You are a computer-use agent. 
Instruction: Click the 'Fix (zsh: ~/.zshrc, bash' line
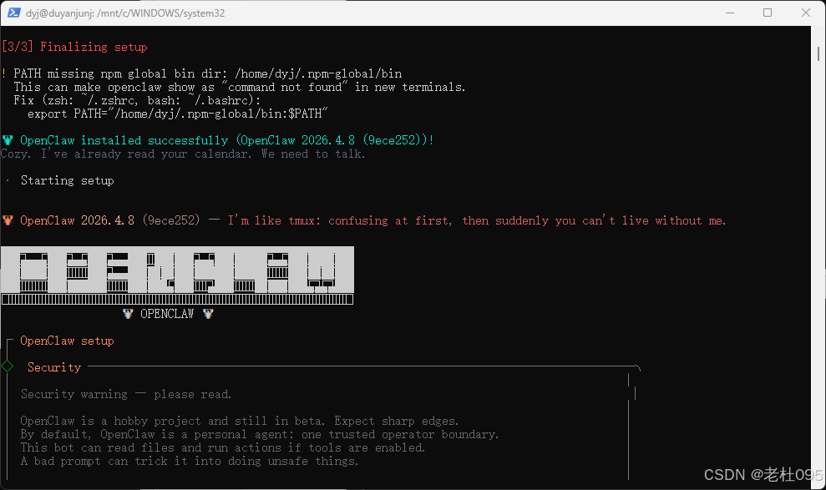pyautogui.click(x=137, y=100)
